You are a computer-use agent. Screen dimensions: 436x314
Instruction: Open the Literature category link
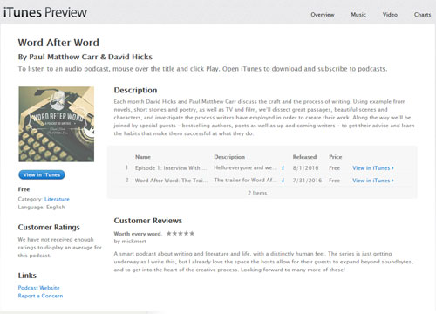(57, 199)
